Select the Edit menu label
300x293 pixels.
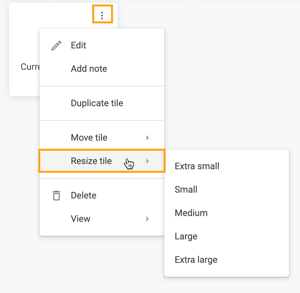(x=79, y=45)
